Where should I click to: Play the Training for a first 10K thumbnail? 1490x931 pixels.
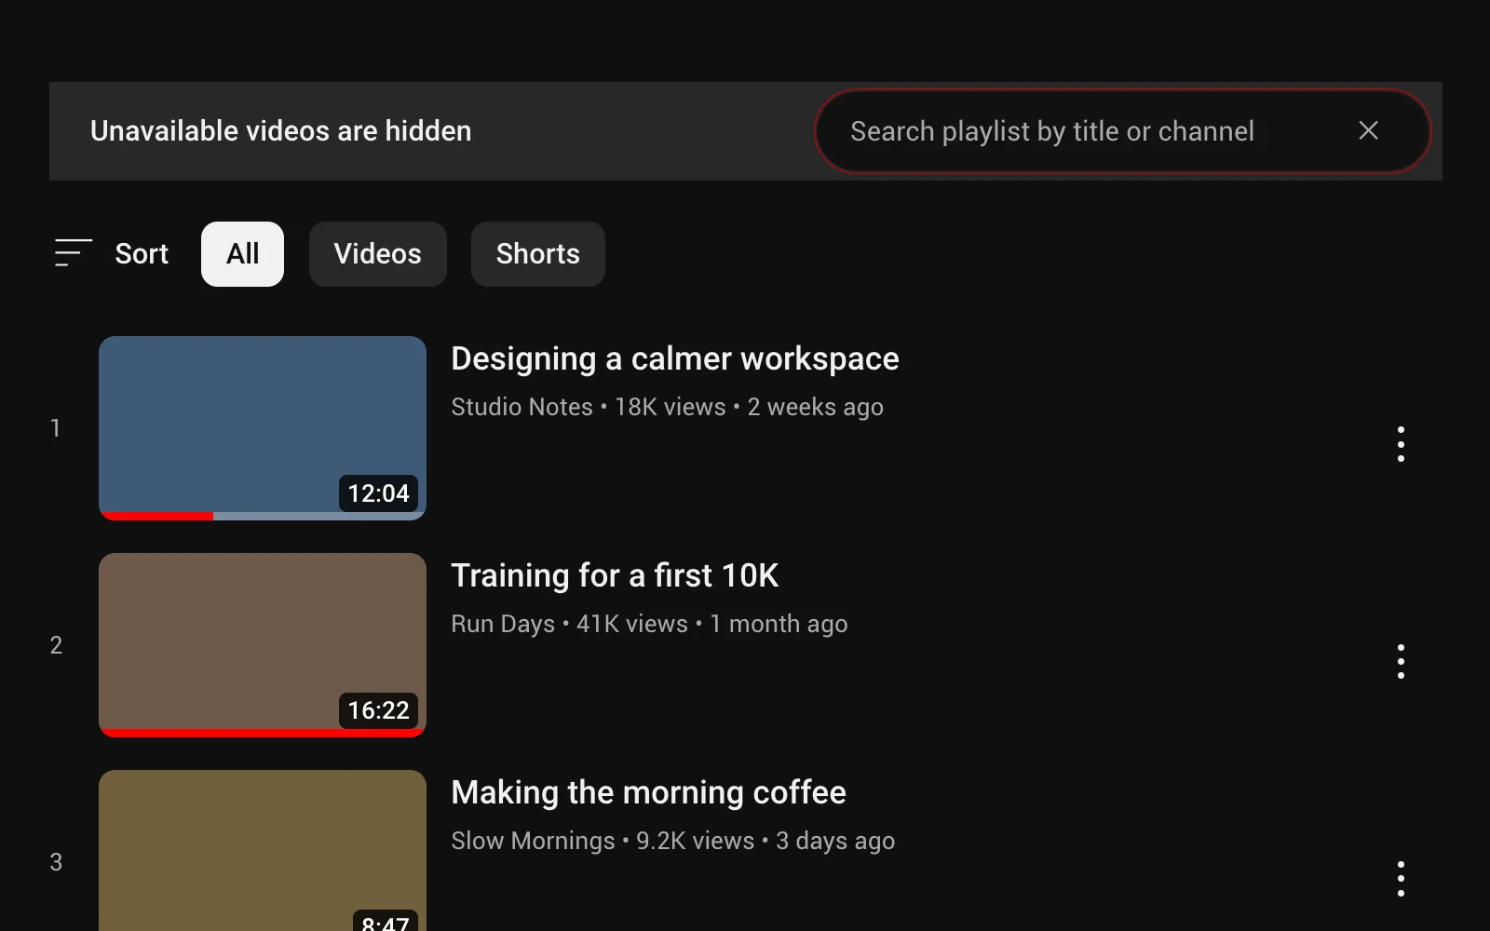pyautogui.click(x=263, y=644)
